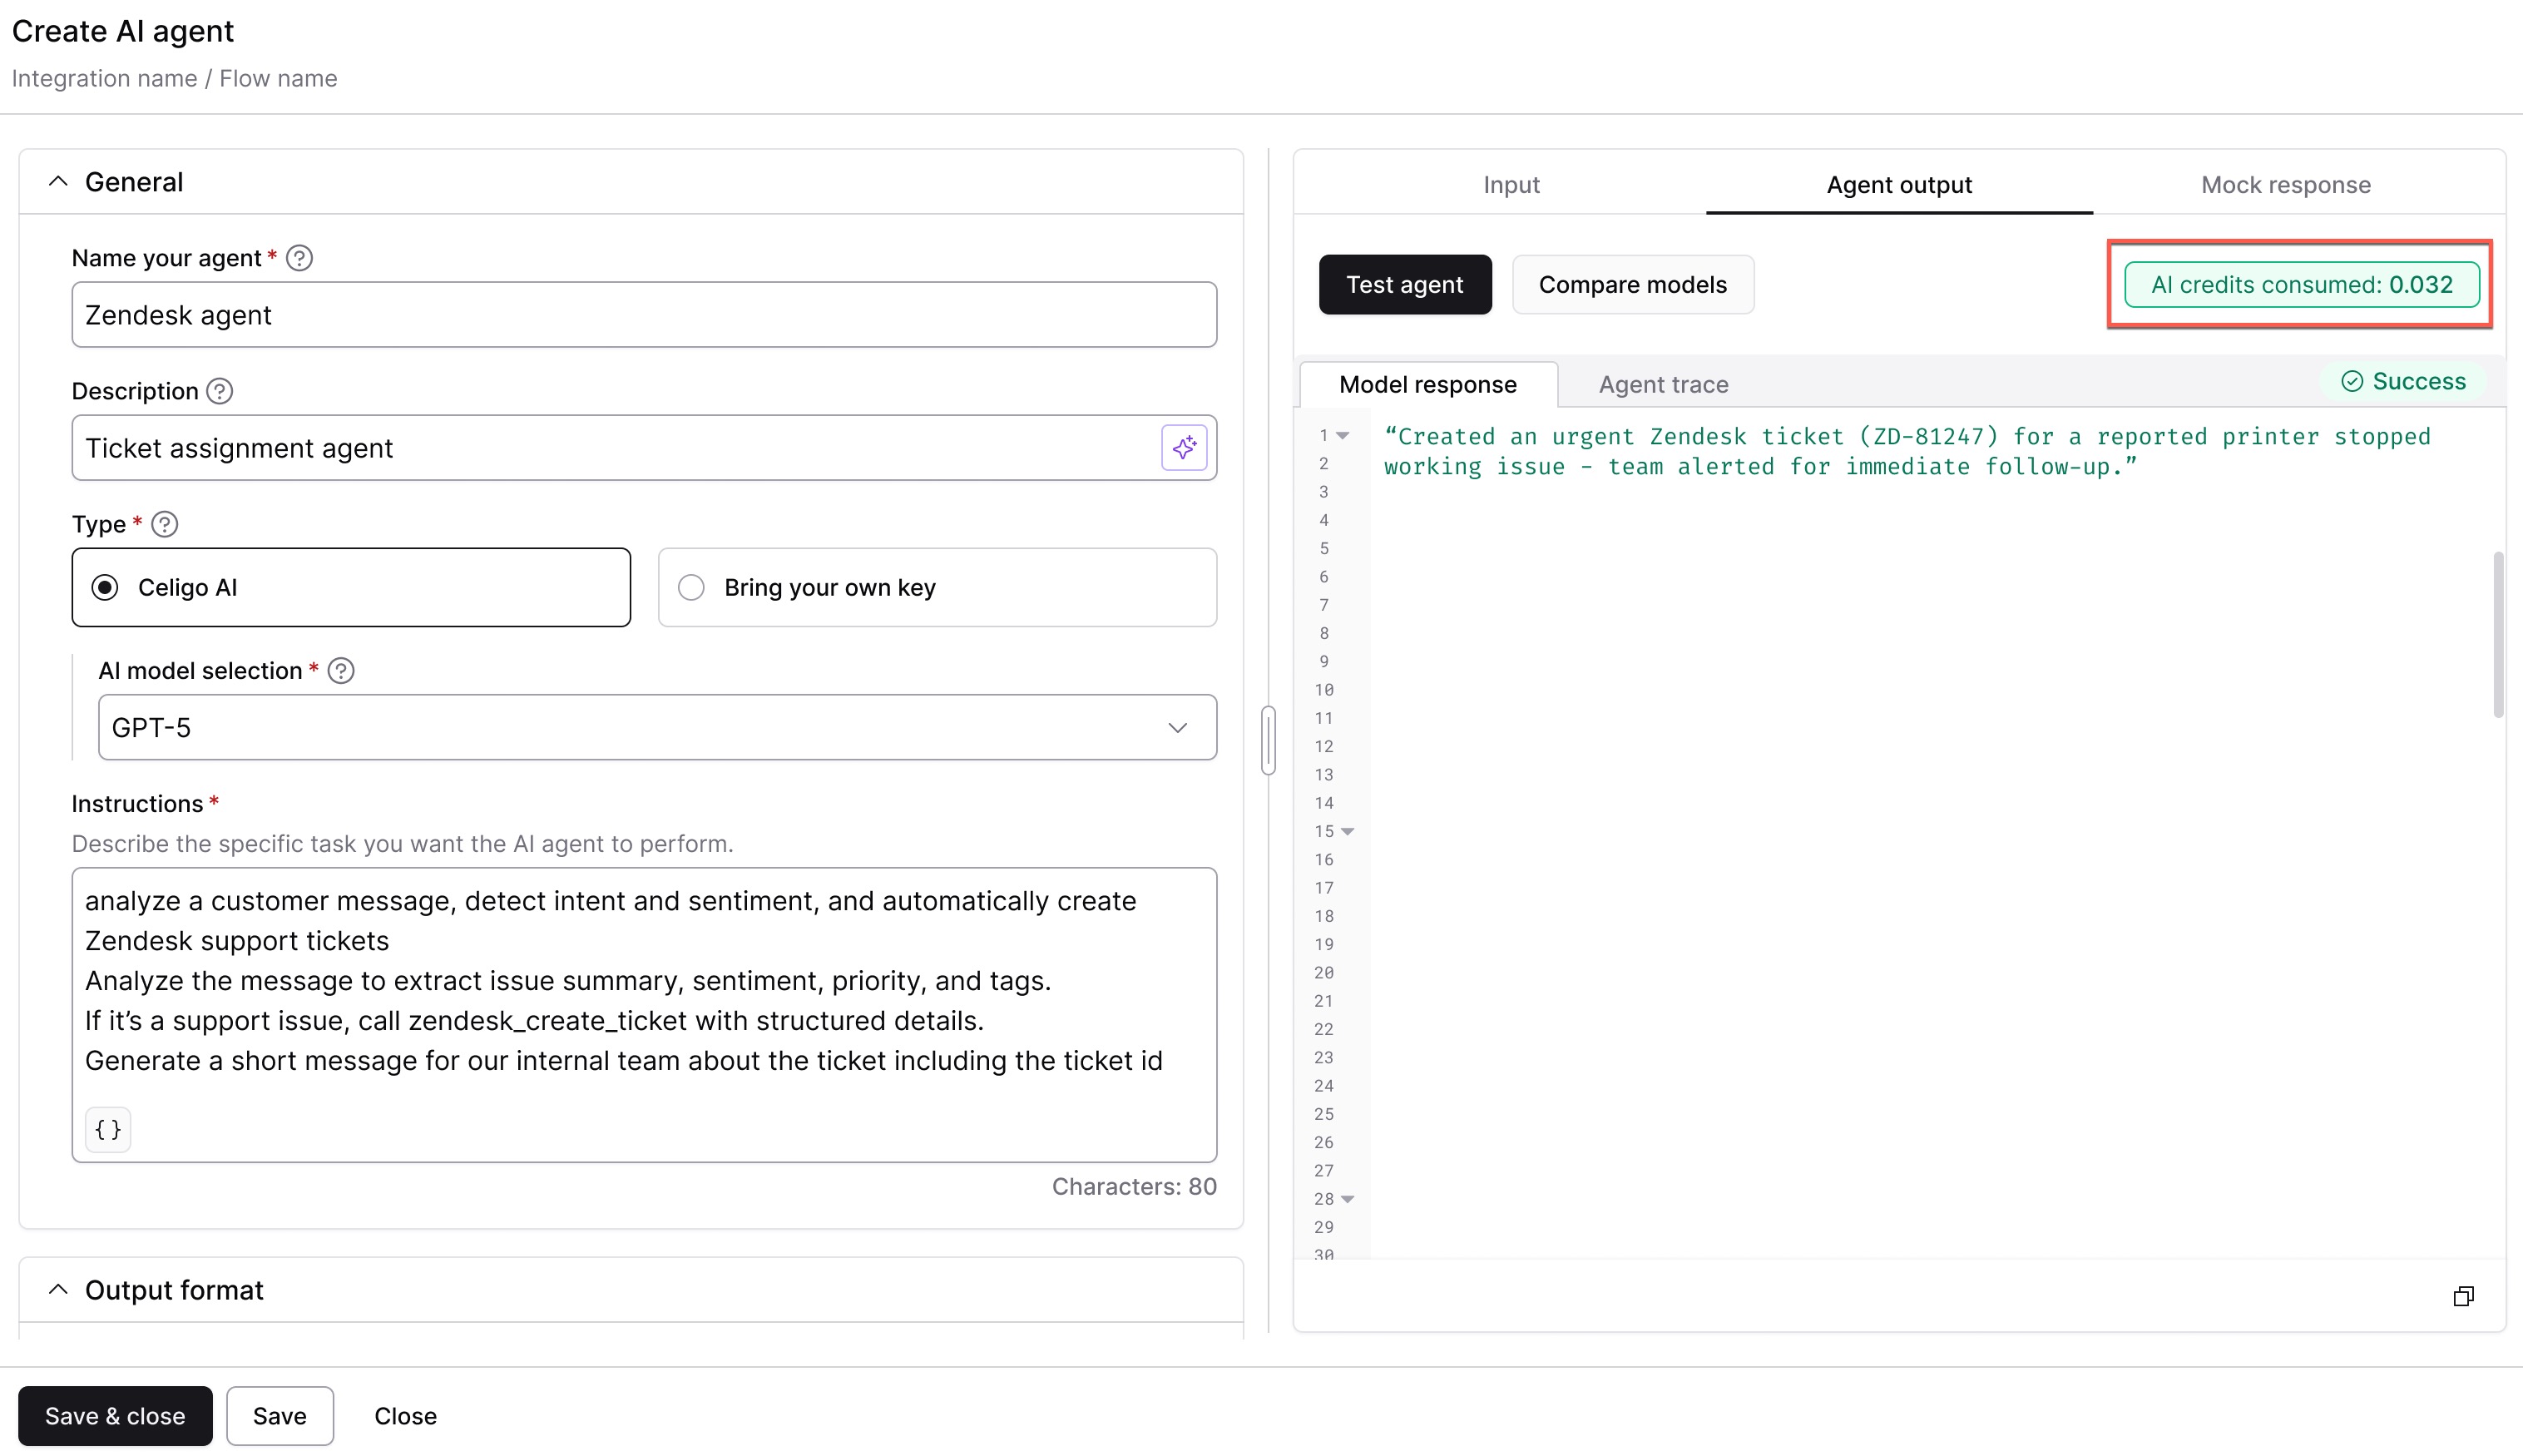Viewport: 2523px width, 1456px height.
Task: Switch to the Mock response tab
Action: point(2285,184)
